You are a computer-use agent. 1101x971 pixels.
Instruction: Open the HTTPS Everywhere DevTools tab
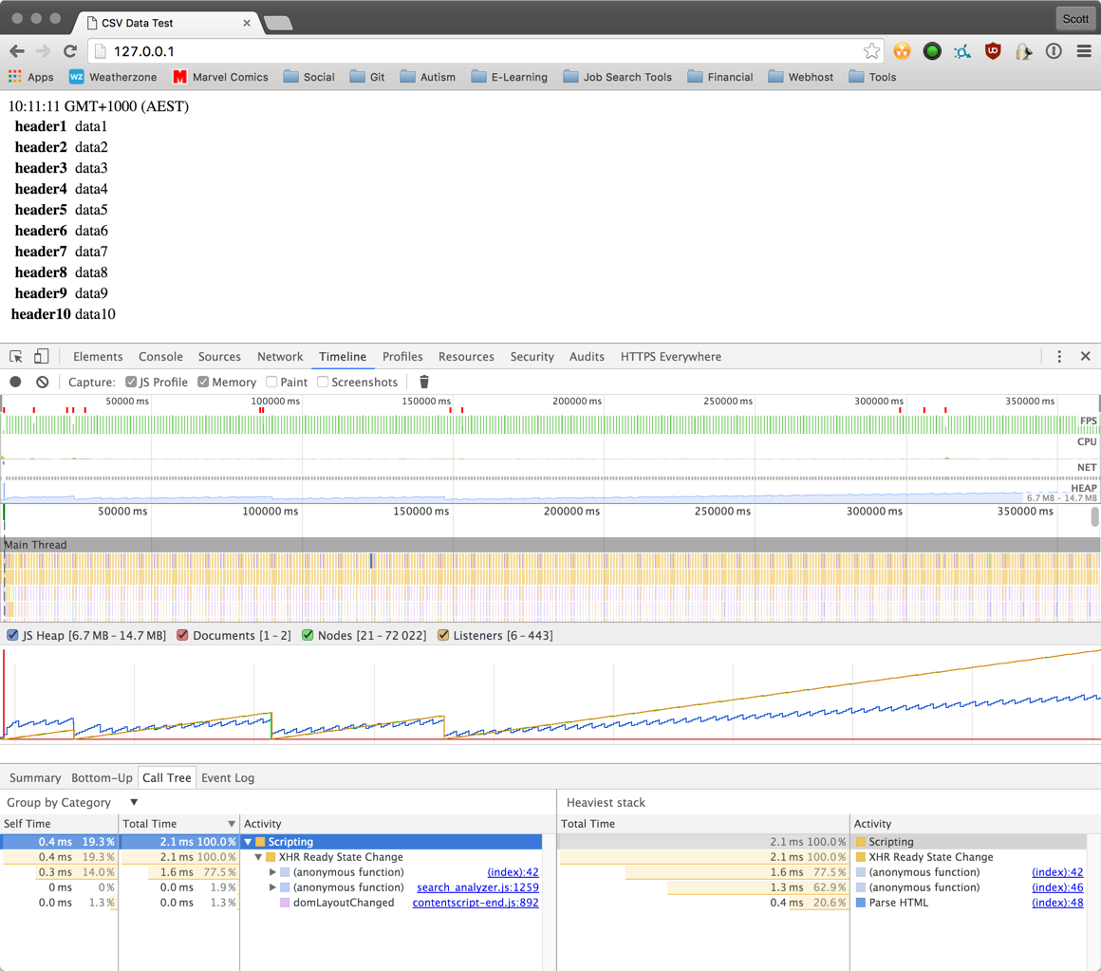(671, 357)
